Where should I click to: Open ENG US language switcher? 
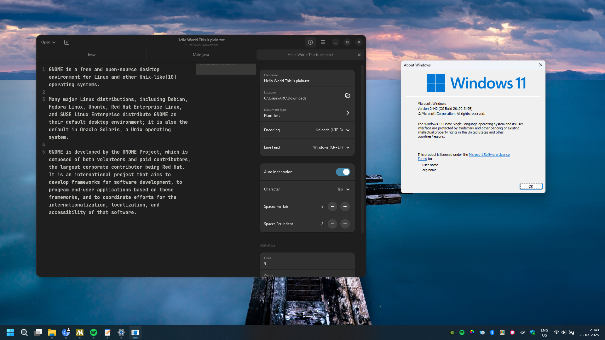pyautogui.click(x=544, y=333)
